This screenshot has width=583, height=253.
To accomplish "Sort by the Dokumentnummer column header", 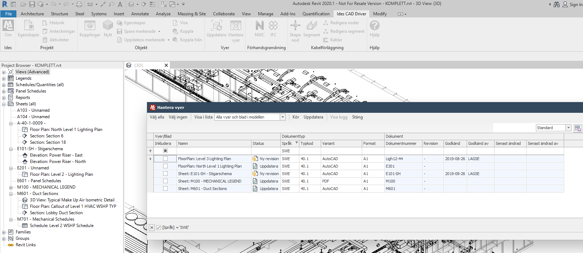I will point(403,143).
